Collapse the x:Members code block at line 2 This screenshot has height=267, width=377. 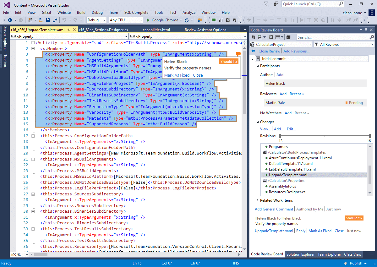(x=33, y=49)
